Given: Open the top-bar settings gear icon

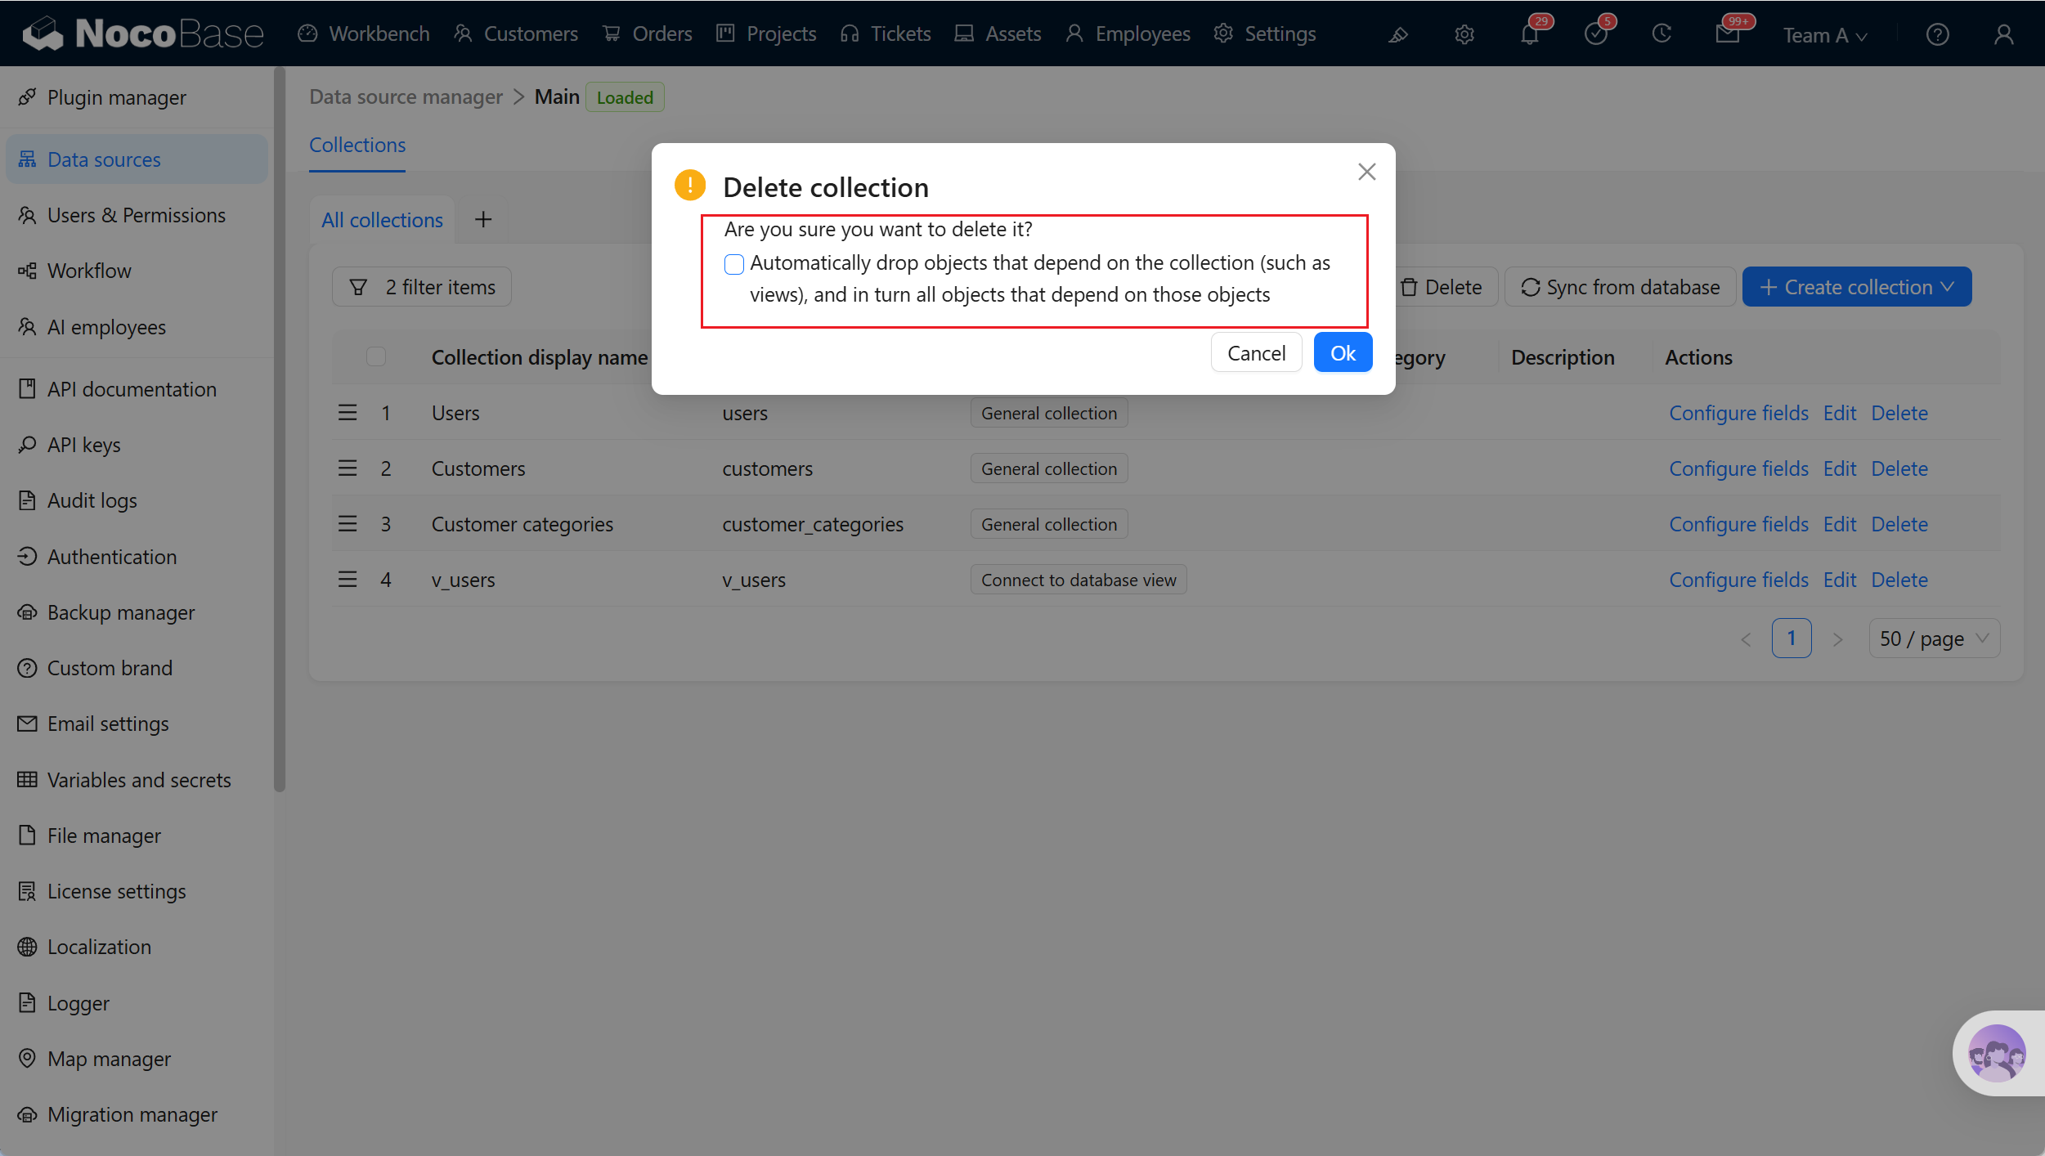Looking at the screenshot, I should click(1464, 34).
